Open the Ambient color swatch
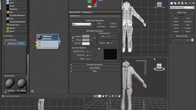Viewport: 196px width, 110px height. 86,36
